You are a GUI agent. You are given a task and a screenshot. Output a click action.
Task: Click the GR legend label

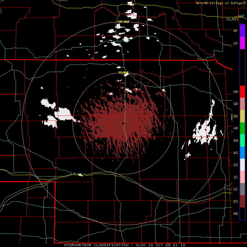235,104
